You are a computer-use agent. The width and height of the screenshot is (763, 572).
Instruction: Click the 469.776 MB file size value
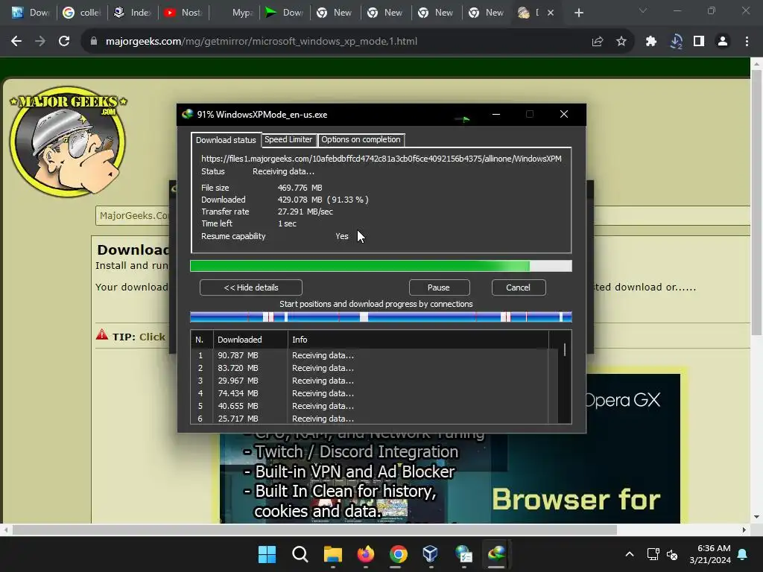point(300,188)
